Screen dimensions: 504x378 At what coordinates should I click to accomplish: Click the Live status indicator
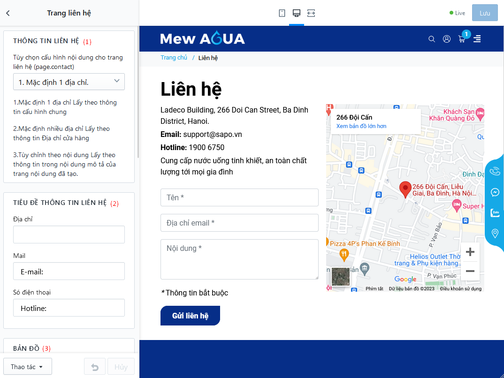[457, 13]
